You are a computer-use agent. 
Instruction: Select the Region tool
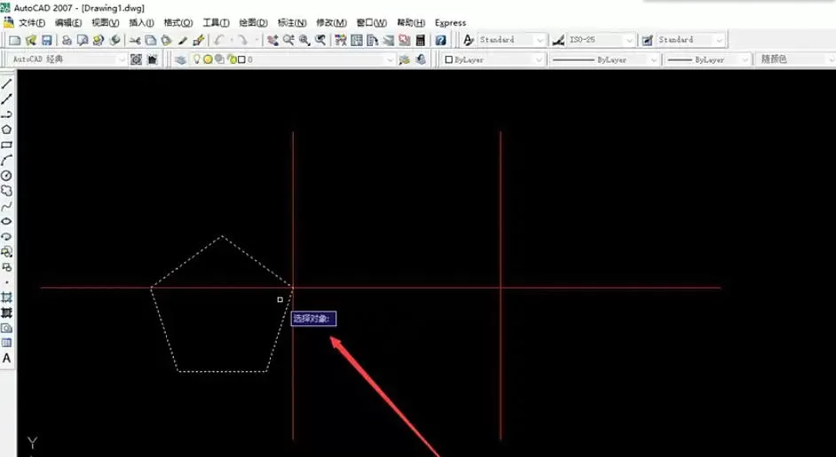point(6,328)
